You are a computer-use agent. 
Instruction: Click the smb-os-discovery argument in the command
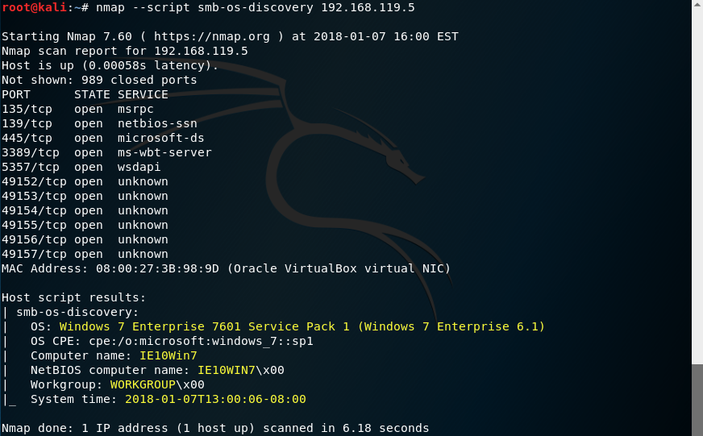256,7
